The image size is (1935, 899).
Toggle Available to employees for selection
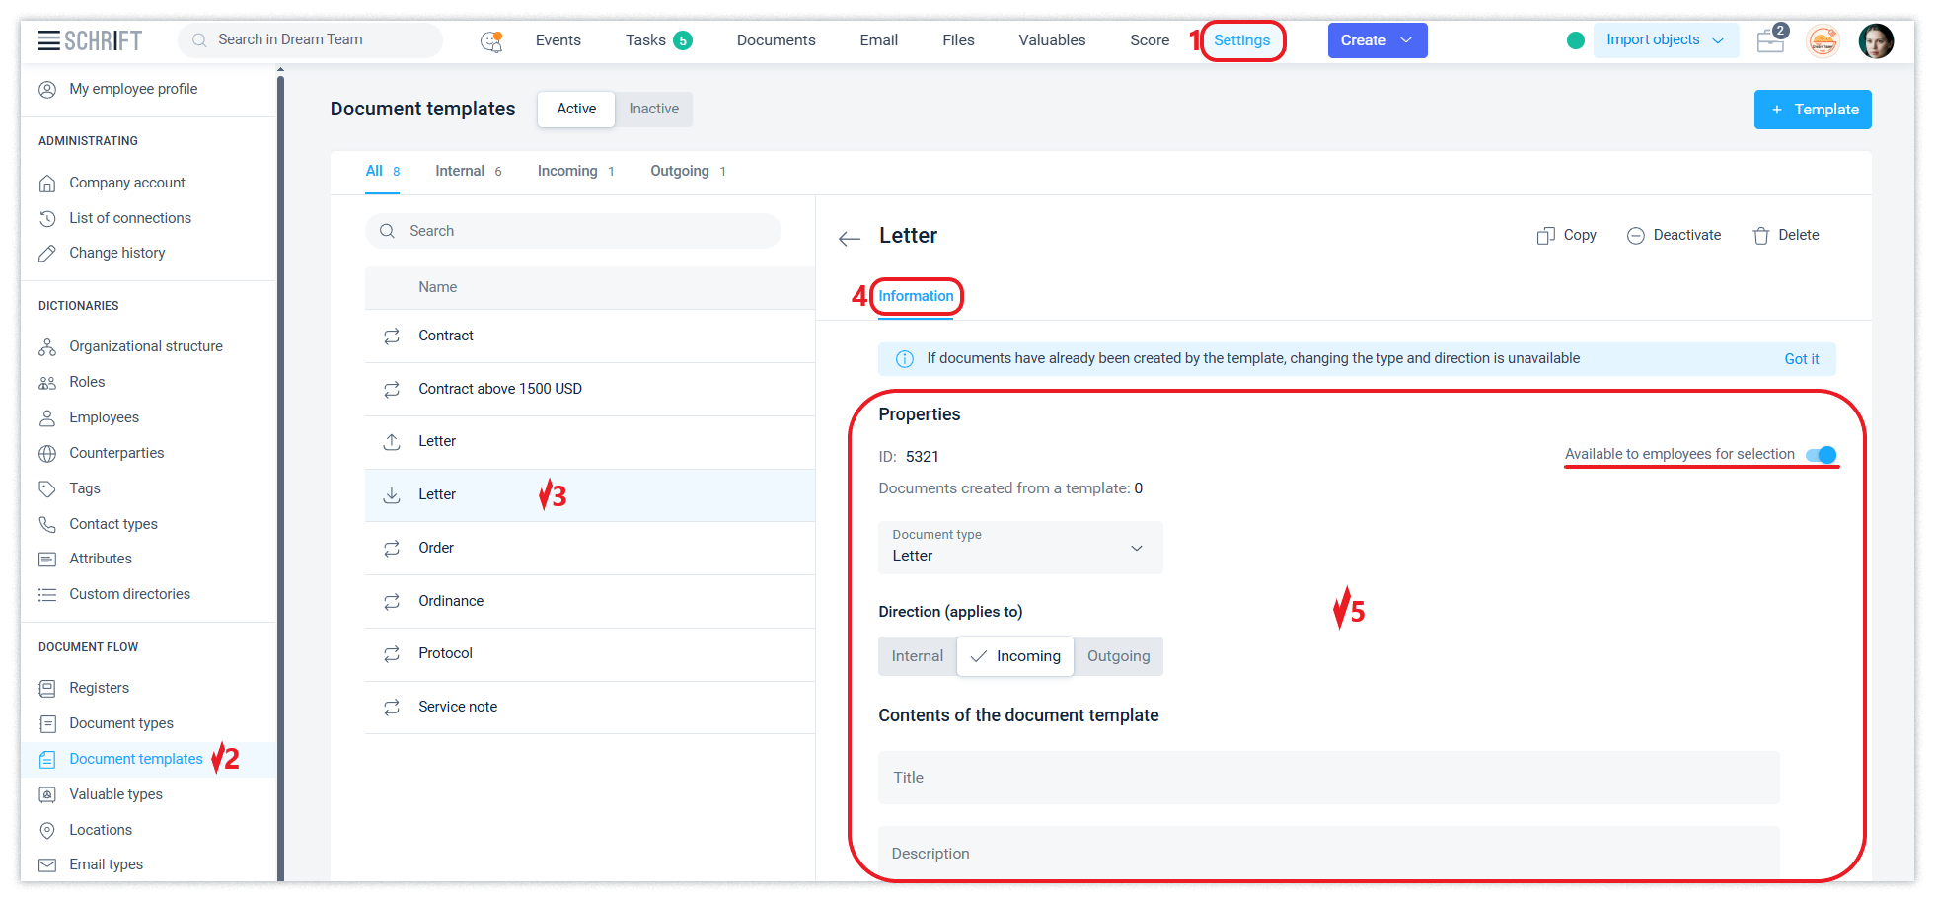pos(1821,455)
